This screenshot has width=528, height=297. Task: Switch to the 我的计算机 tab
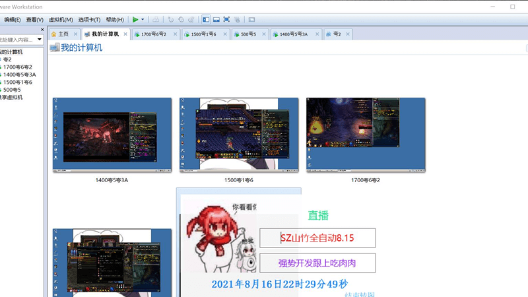(x=105, y=34)
